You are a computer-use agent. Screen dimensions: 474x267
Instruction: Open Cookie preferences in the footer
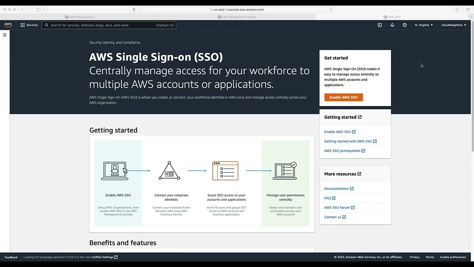click(x=453, y=257)
